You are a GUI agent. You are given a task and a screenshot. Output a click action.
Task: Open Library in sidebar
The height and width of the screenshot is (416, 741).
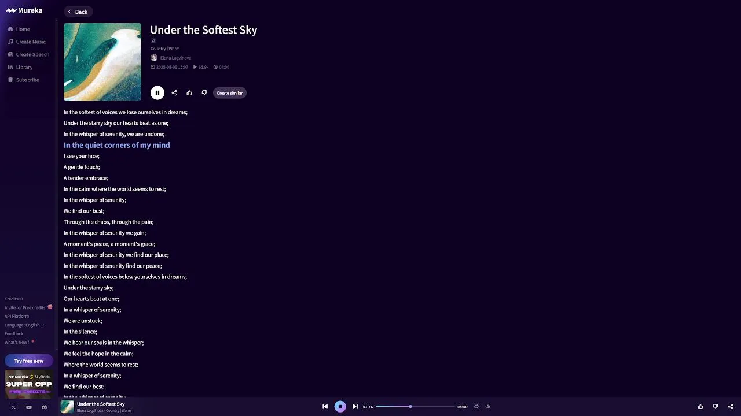pos(20,67)
